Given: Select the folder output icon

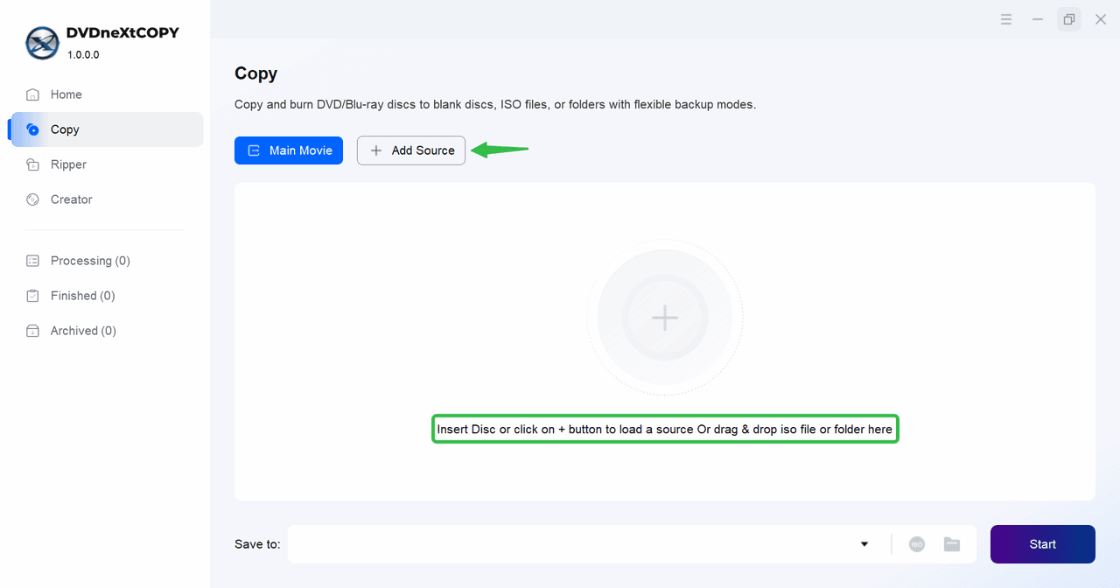Looking at the screenshot, I should point(952,544).
